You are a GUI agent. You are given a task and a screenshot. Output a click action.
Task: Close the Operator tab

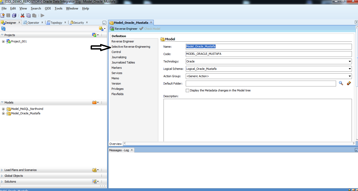tap(42, 22)
